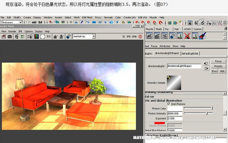This screenshot has height=143, width=228.
Task: Open render settings icon in Render View toolbar
Action: point(29,37)
